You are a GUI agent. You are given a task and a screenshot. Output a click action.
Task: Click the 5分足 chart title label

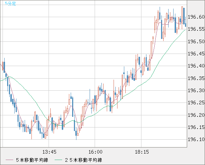10,4
